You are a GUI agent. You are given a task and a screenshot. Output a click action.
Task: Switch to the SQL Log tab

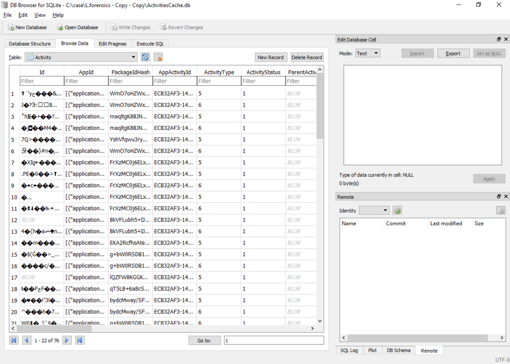click(x=349, y=351)
